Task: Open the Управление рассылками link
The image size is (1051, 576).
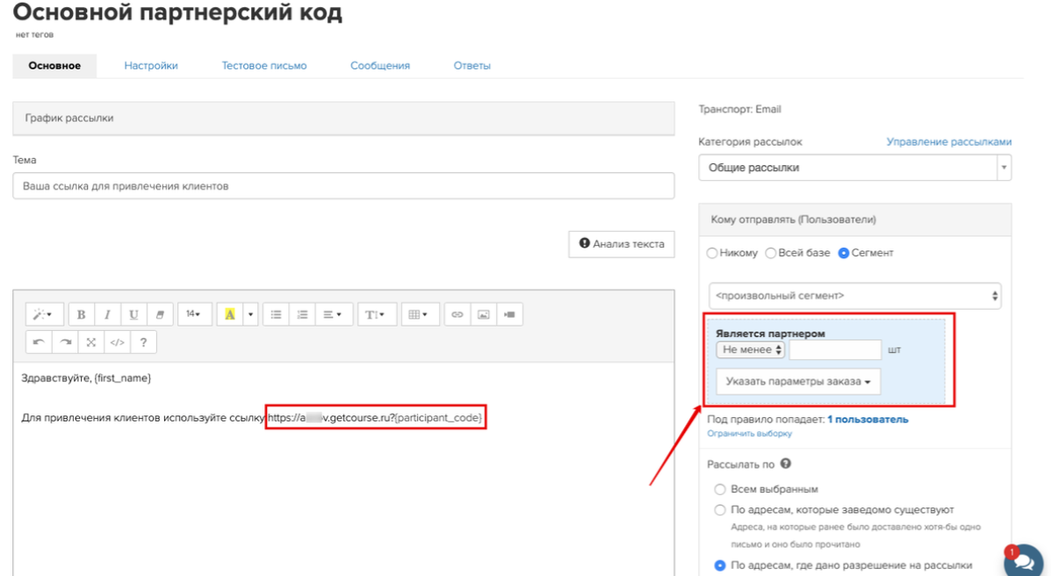Action: pos(948,141)
